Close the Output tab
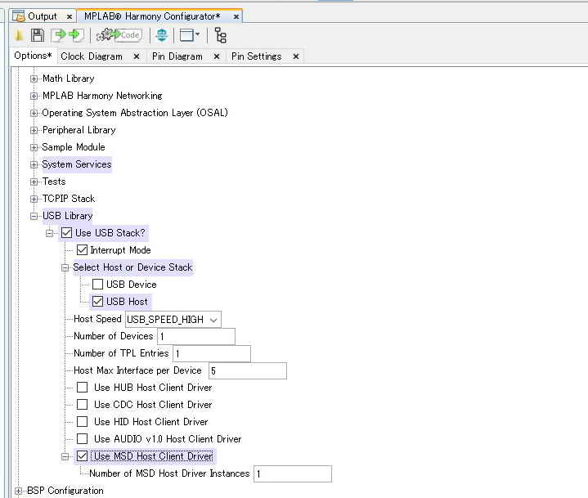This screenshot has height=498, width=588. coord(69,16)
